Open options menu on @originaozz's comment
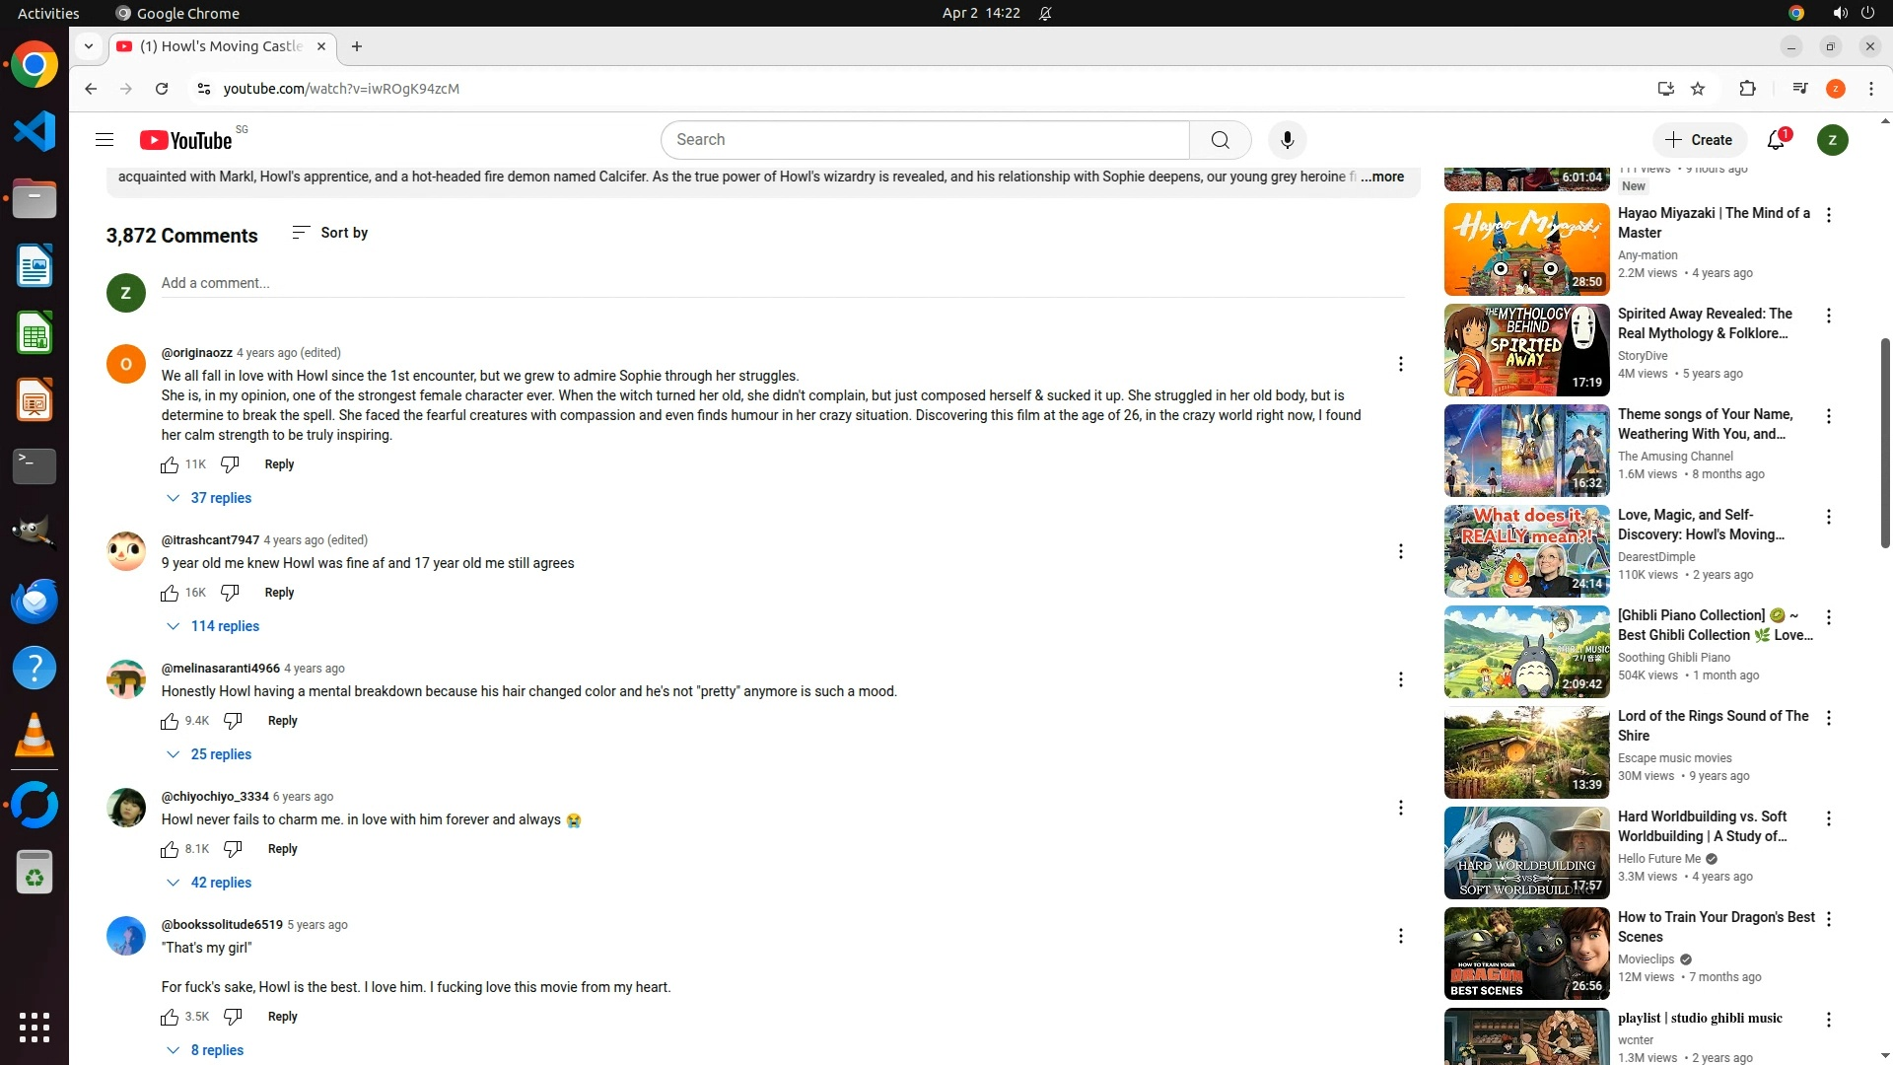The height and width of the screenshot is (1065, 1893). point(1400,364)
